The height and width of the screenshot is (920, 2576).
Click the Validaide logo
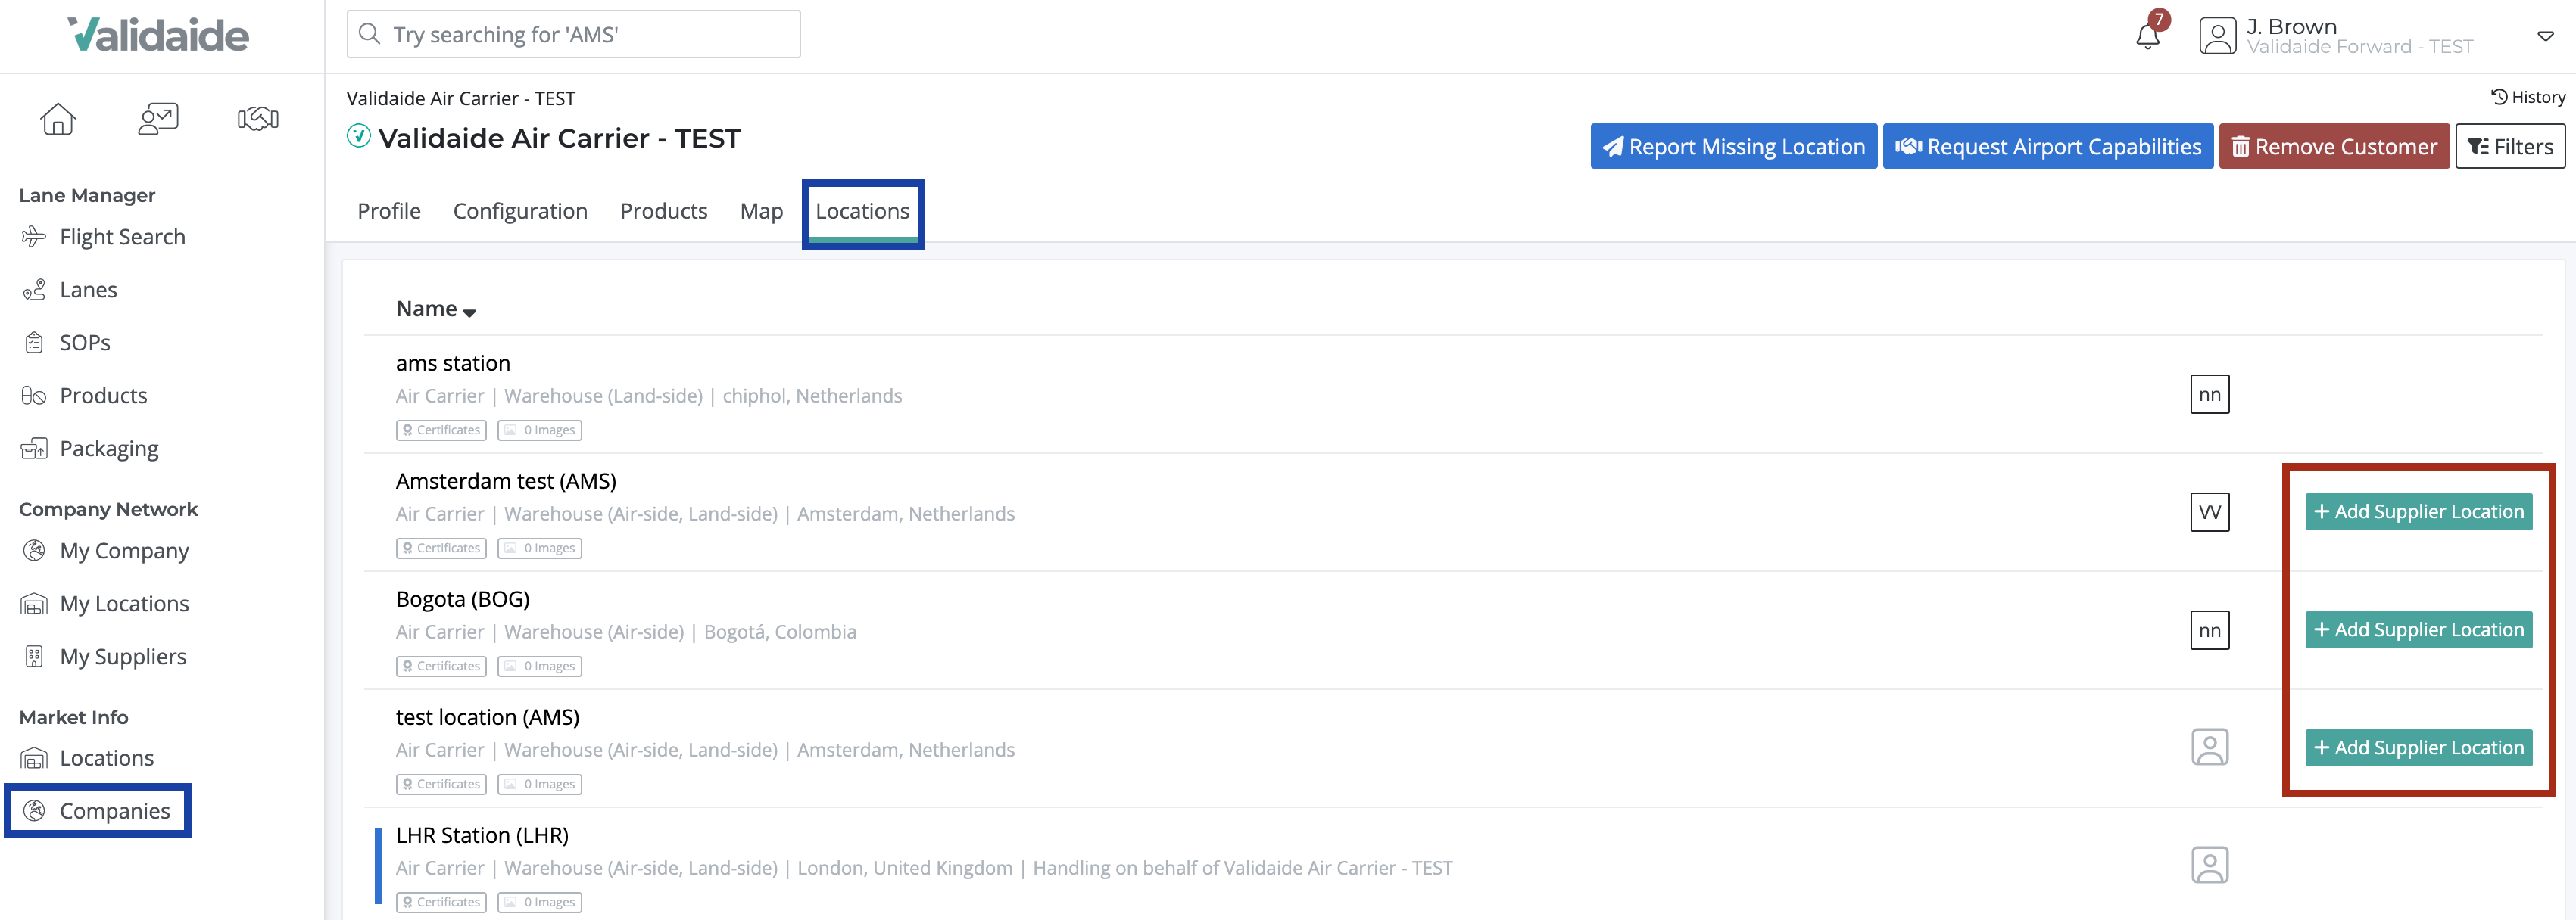[x=158, y=36]
